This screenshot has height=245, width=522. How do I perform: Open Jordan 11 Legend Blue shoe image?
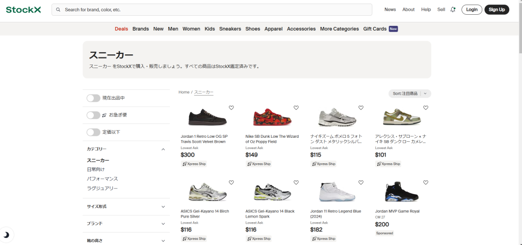(x=337, y=192)
